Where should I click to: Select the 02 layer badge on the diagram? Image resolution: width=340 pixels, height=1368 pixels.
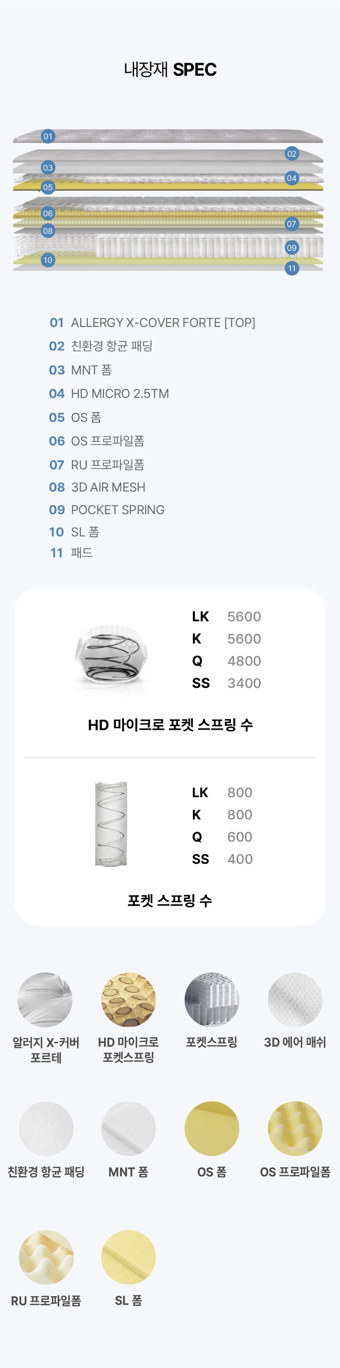tap(292, 154)
